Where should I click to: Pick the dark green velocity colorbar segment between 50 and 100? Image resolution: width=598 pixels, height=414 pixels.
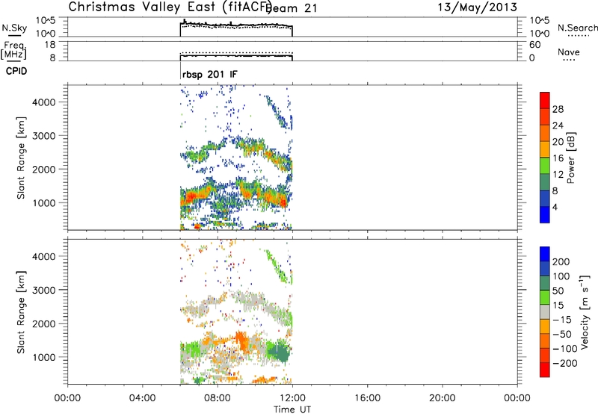pos(545,283)
